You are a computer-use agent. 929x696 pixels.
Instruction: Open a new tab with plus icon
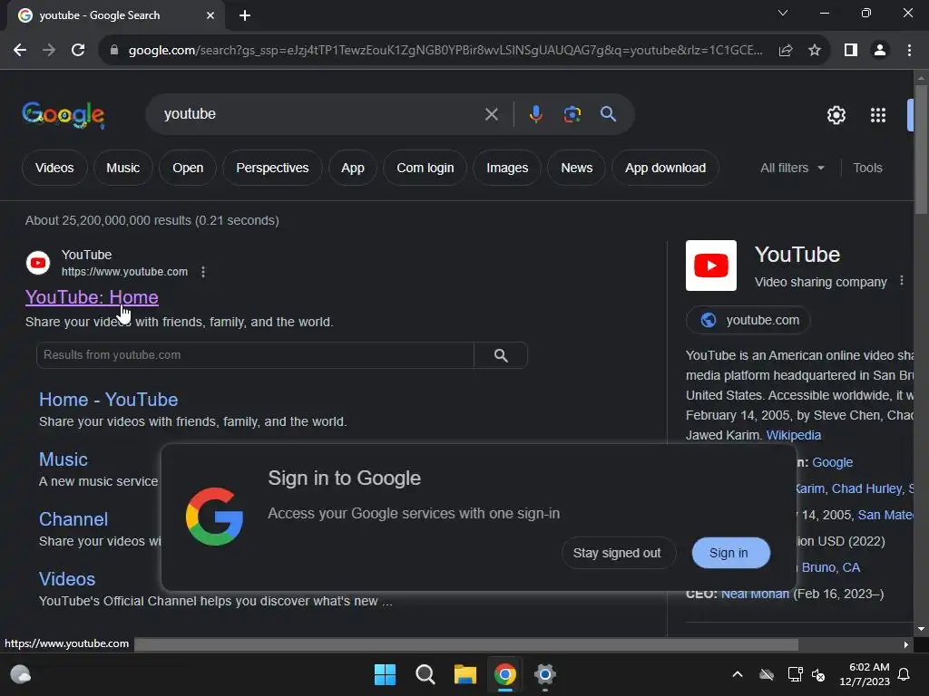[x=245, y=15]
